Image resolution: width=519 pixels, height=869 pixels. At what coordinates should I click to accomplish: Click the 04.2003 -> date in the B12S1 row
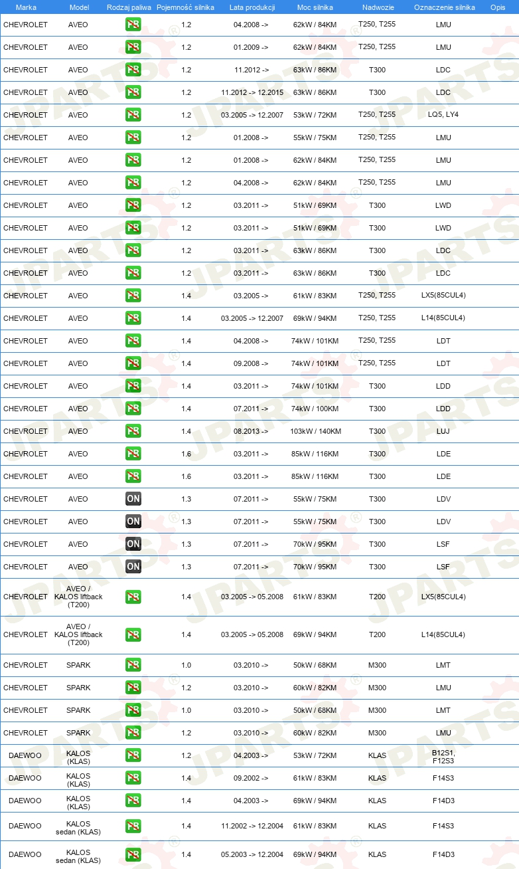251,755
